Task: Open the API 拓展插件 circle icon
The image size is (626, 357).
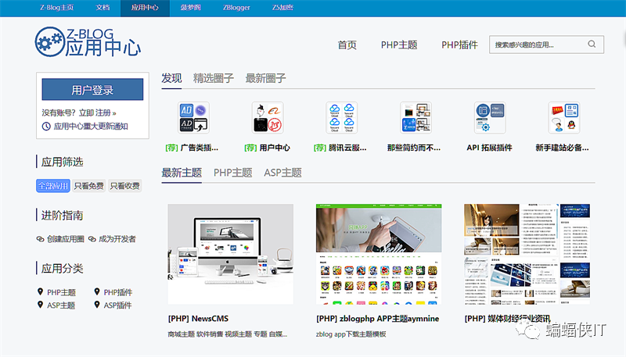Action: [x=490, y=117]
